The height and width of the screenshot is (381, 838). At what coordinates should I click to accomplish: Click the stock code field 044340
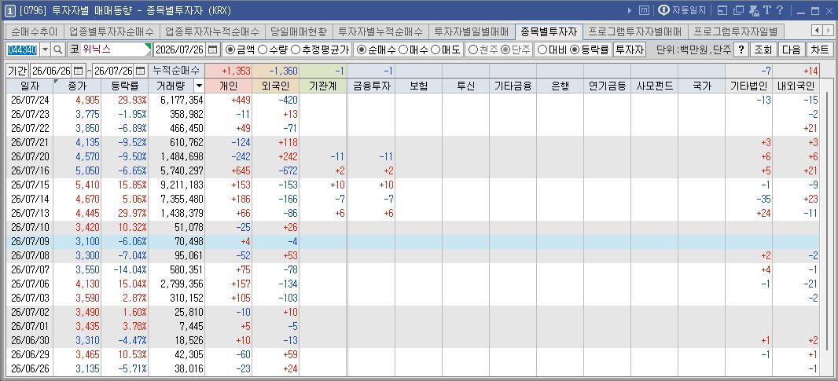[23, 49]
